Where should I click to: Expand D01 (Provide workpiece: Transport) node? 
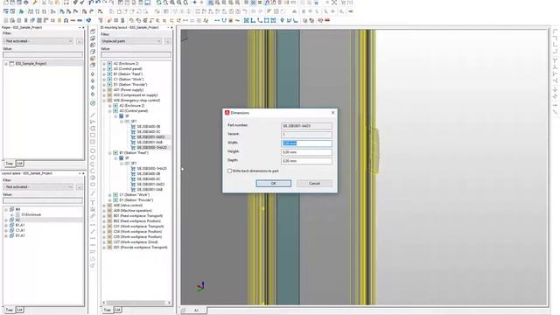104,247
